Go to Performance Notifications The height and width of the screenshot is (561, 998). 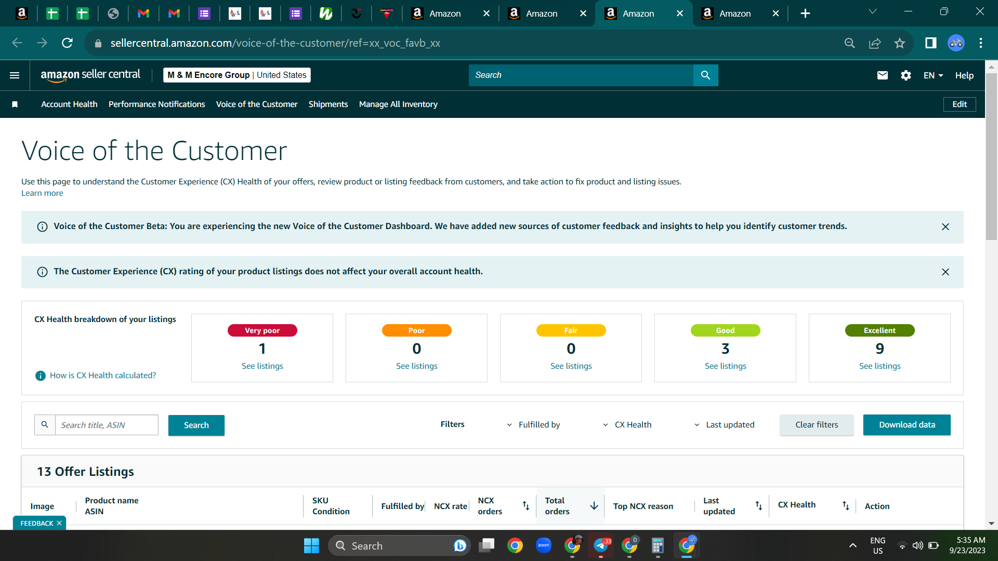coord(157,104)
